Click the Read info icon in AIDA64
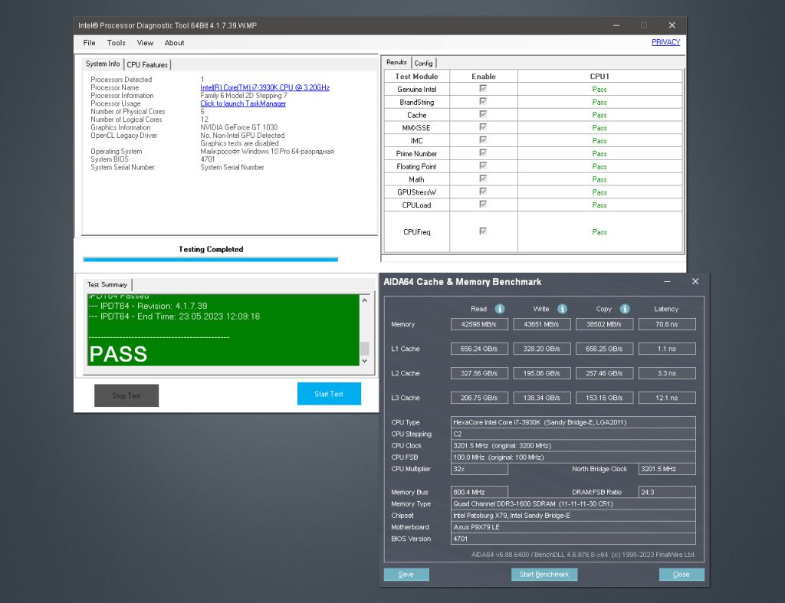The width and height of the screenshot is (785, 603). 500,309
